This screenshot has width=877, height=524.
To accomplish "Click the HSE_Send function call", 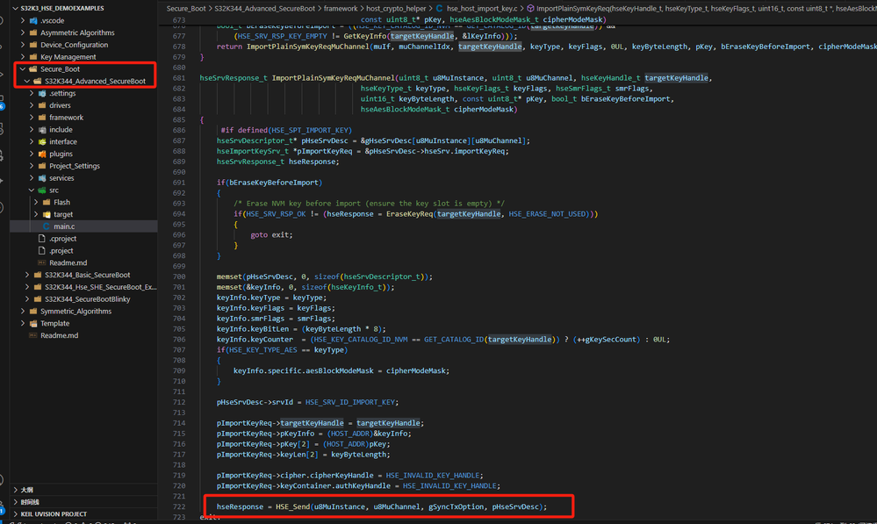I will point(292,506).
